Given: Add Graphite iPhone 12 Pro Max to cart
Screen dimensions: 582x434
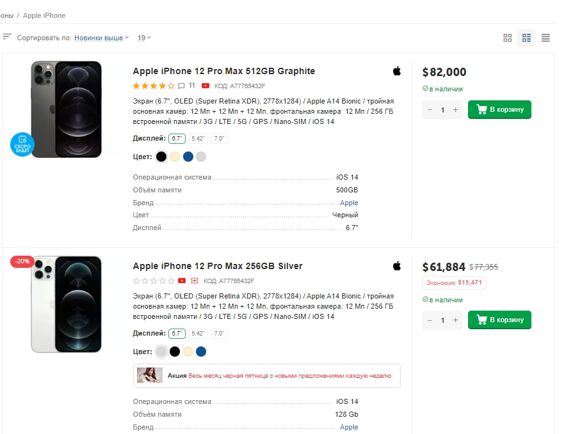Looking at the screenshot, I should coord(499,110).
